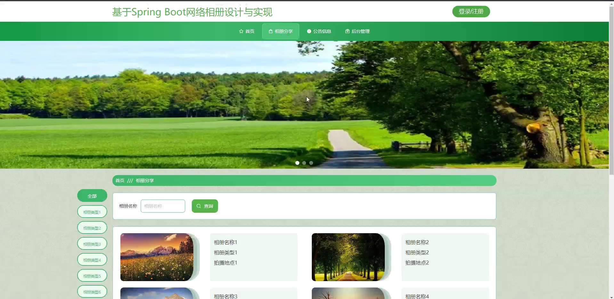Filter by 相册类型2 category
This screenshot has width=614, height=299.
click(x=92, y=228)
